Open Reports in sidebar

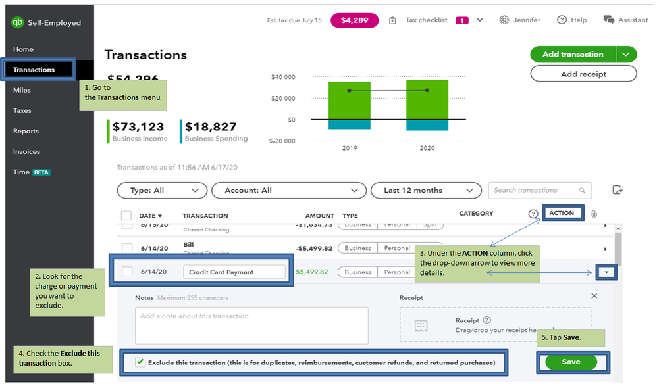(x=26, y=132)
